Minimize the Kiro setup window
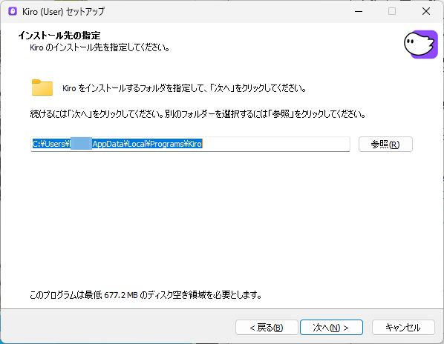The height and width of the screenshot is (344, 444). click(x=359, y=11)
